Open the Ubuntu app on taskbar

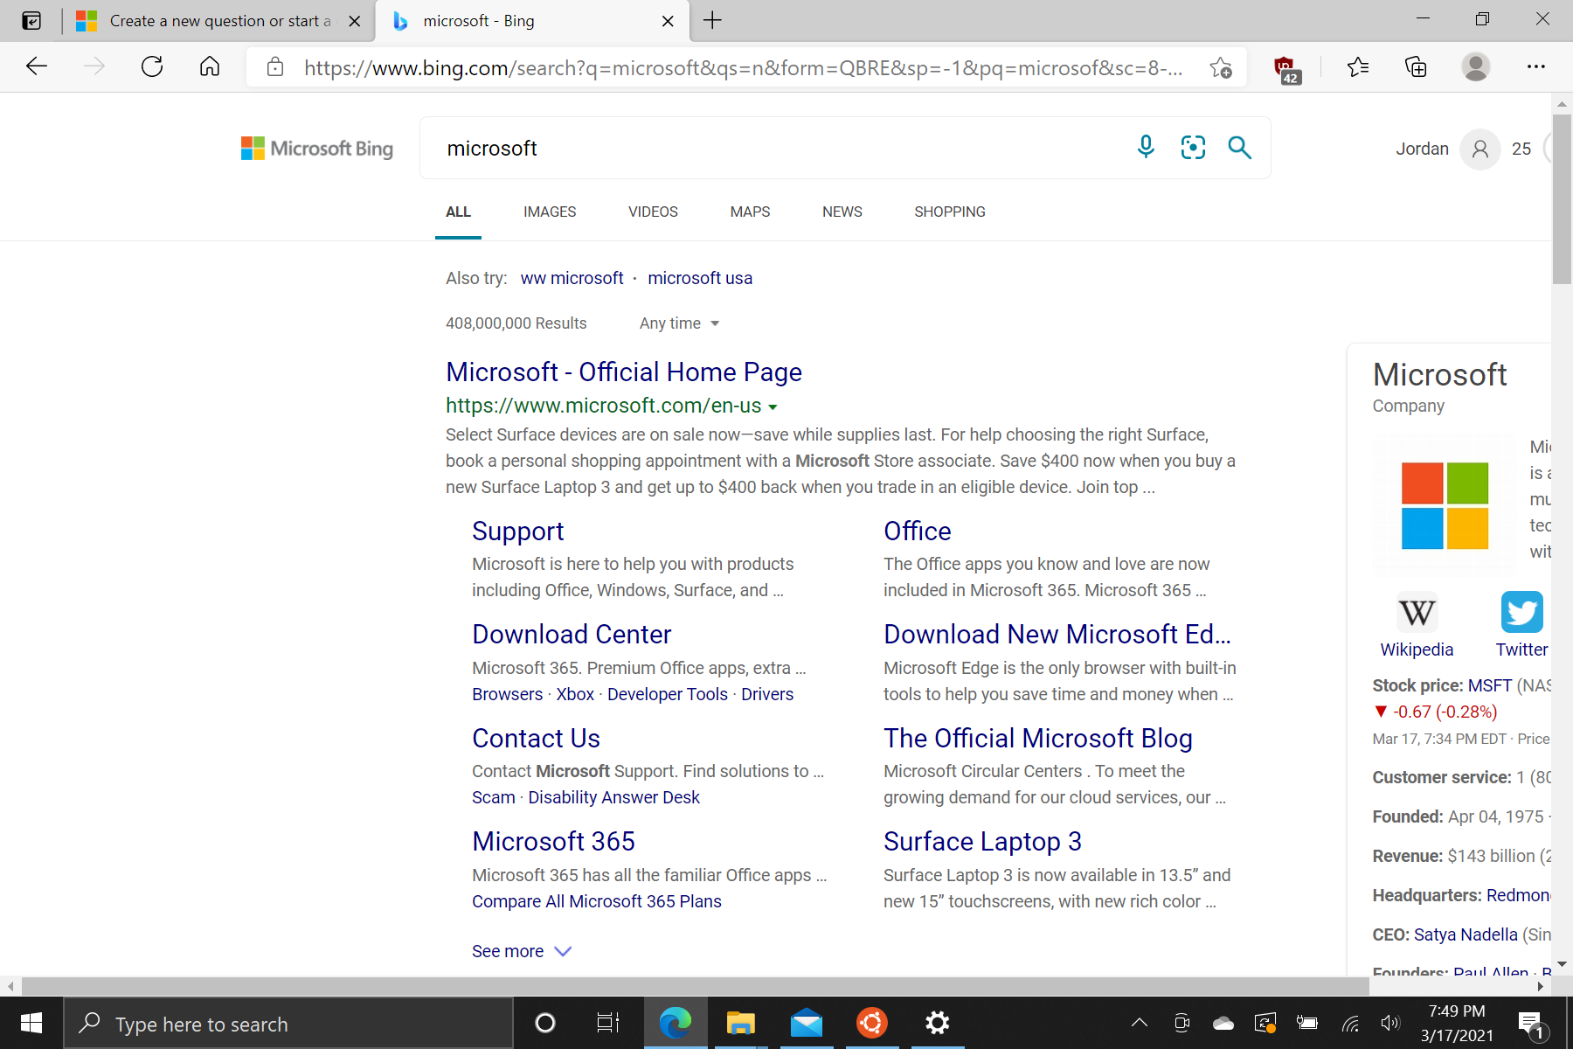[872, 1023]
